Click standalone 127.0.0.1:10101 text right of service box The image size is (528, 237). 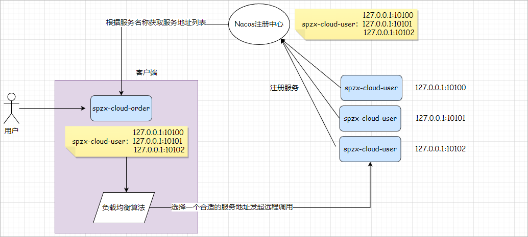440,118
